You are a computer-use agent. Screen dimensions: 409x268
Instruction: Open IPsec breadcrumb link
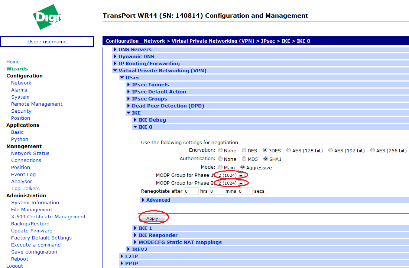pyautogui.click(x=268, y=41)
